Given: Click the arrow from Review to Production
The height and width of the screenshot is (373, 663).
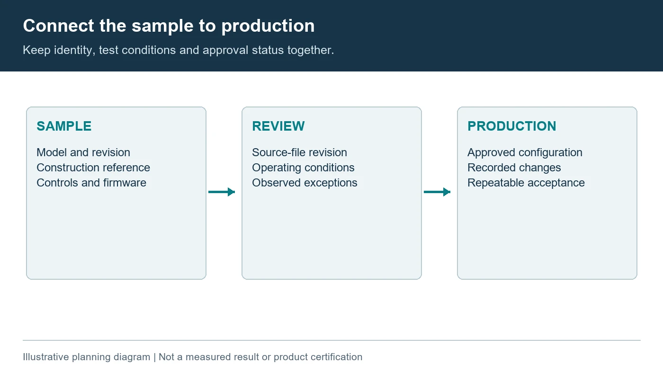Looking at the screenshot, I should pyautogui.click(x=437, y=192).
